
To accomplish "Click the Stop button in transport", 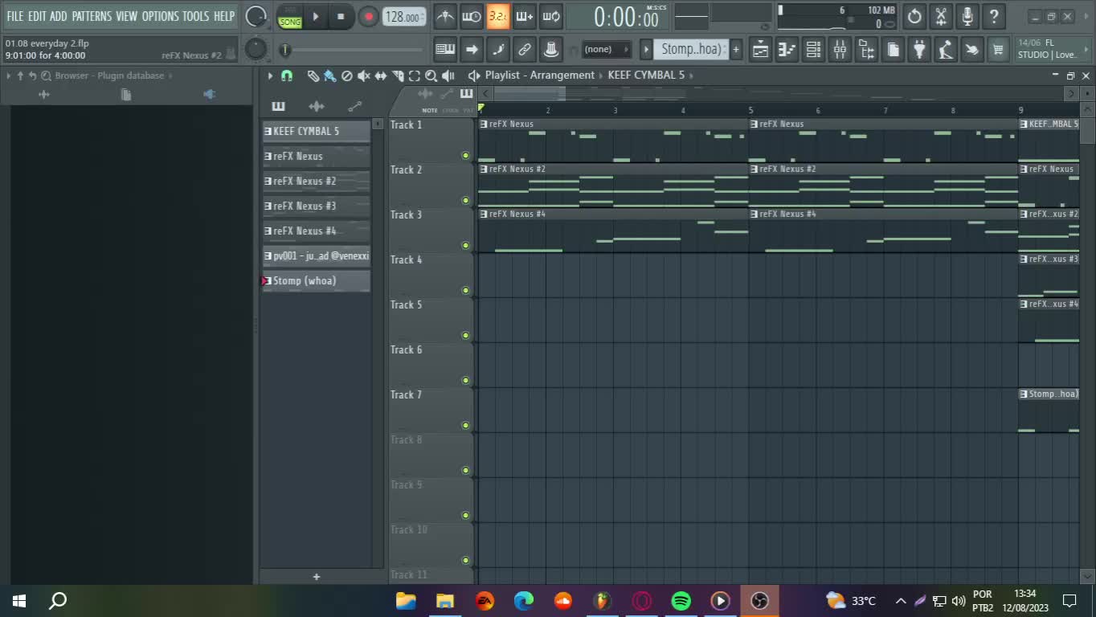I will (341, 16).
